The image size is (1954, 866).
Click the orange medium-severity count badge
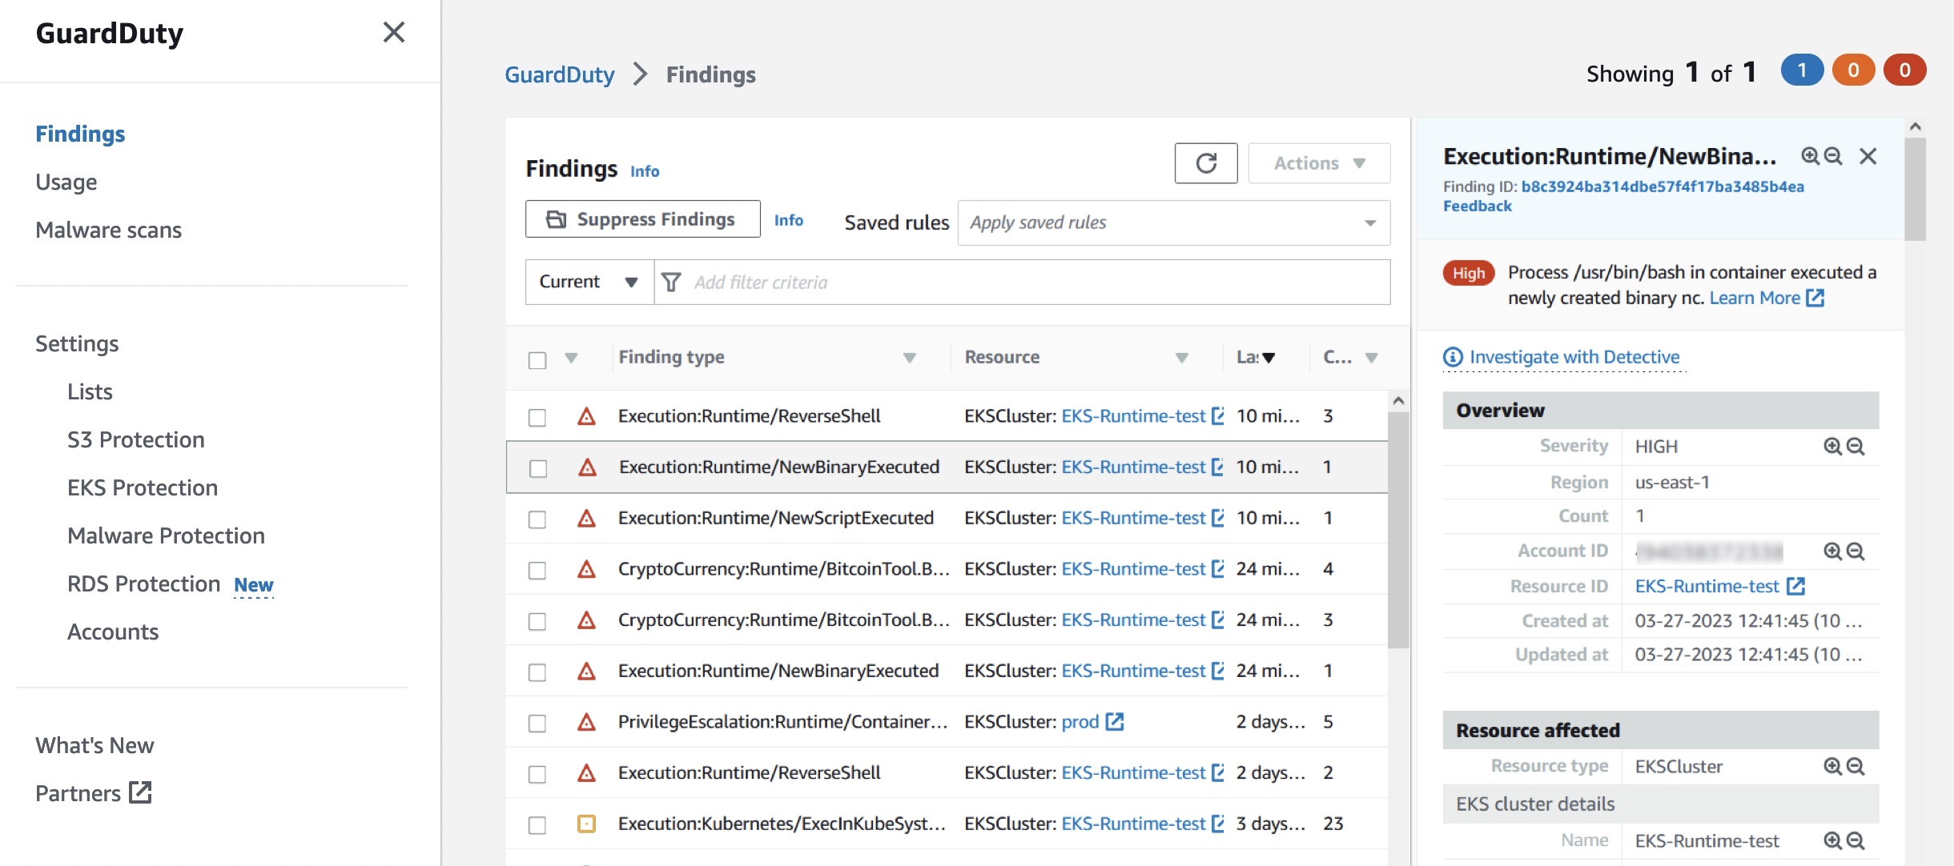point(1853,70)
